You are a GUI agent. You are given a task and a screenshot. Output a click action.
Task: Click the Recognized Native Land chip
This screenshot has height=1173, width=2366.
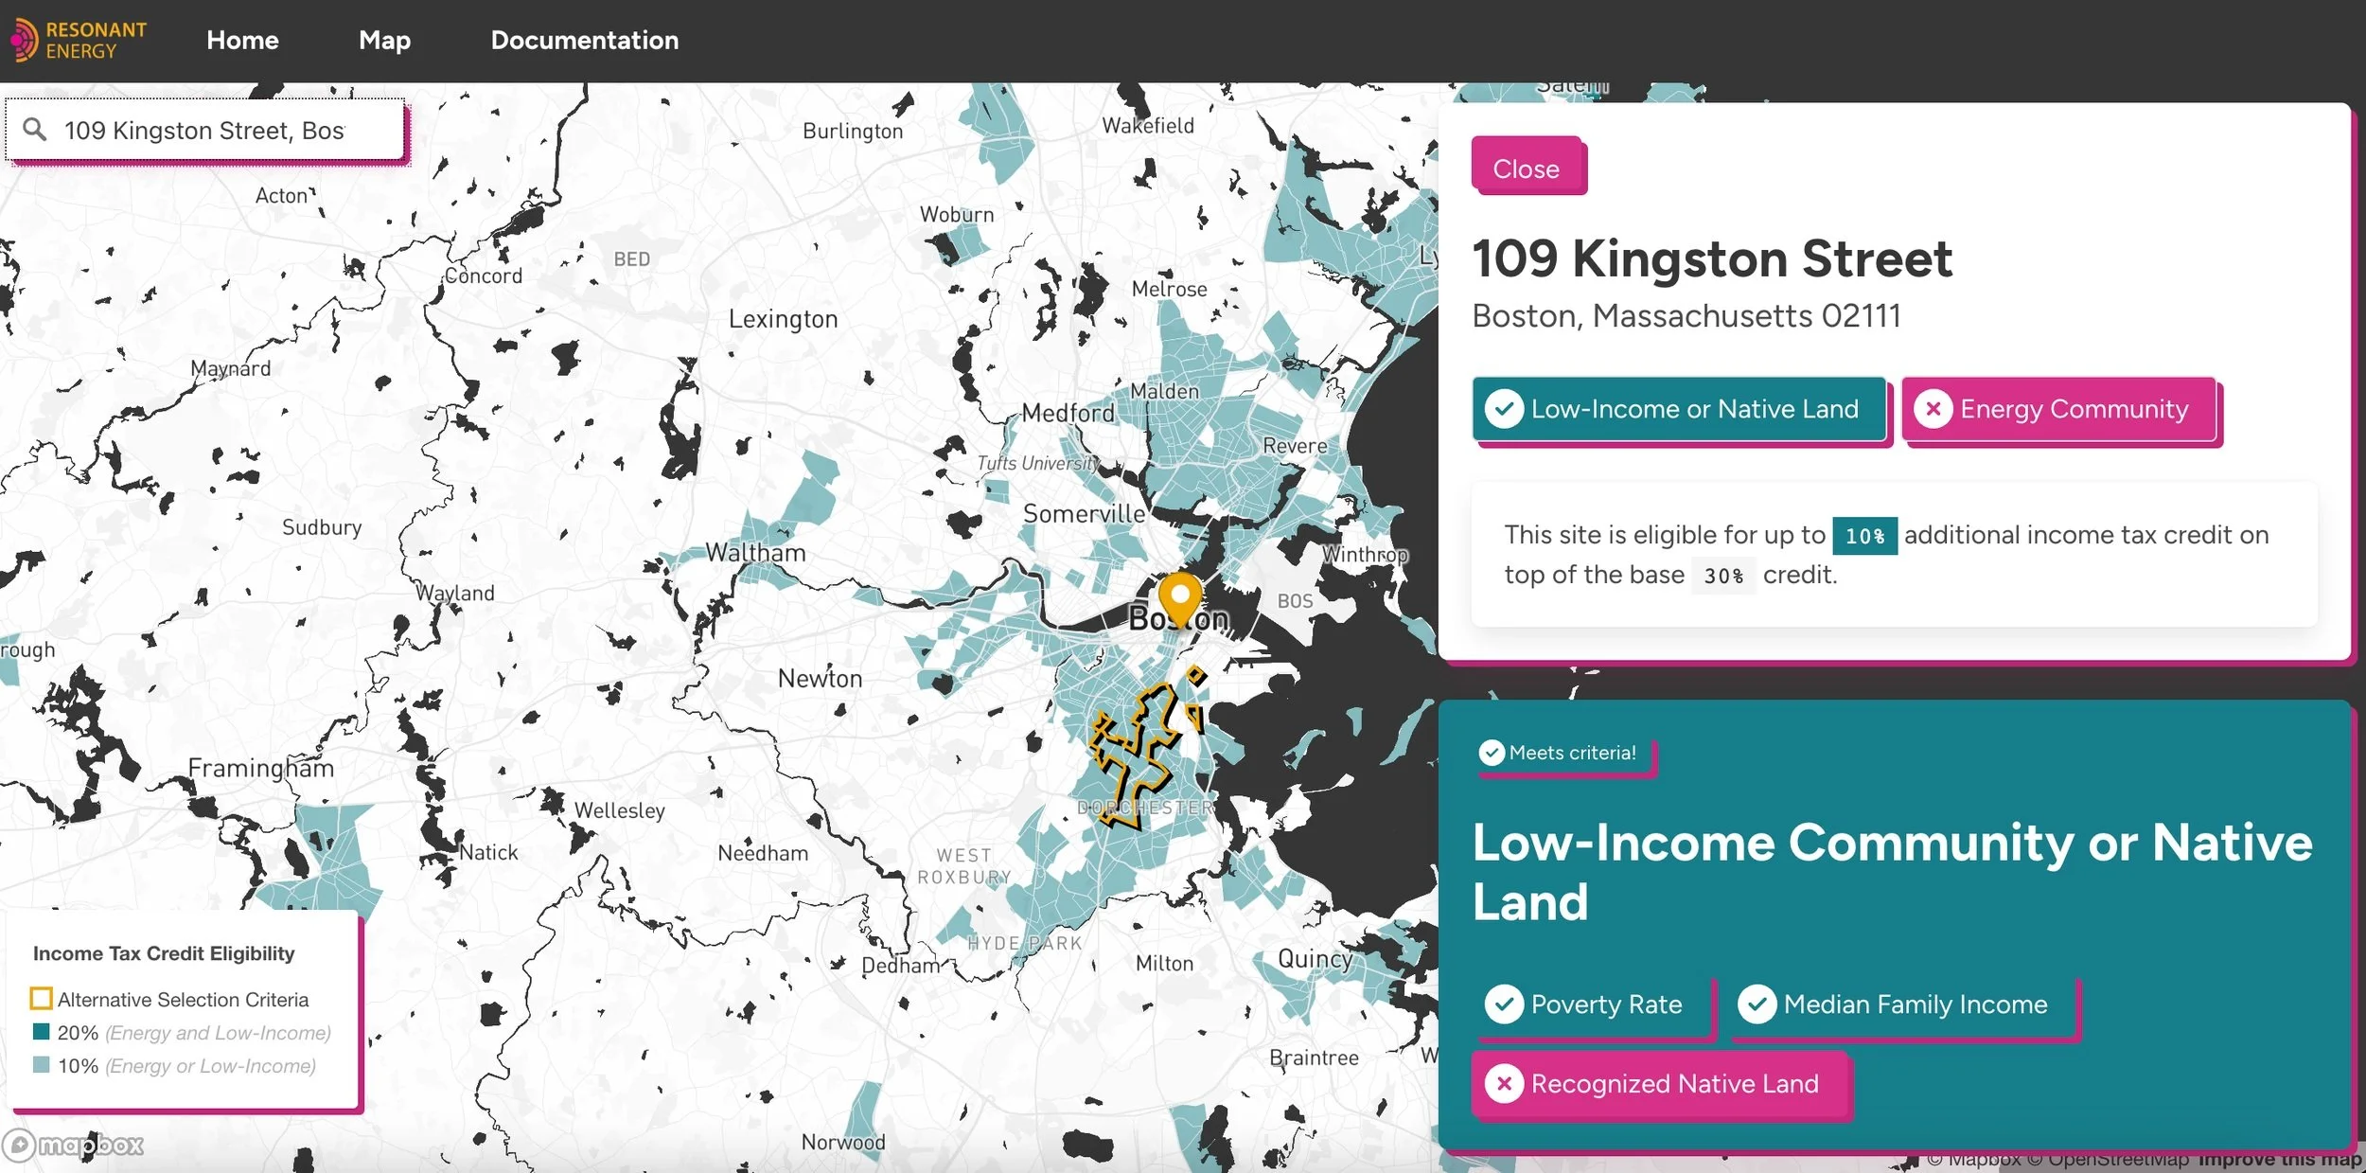(1660, 1083)
